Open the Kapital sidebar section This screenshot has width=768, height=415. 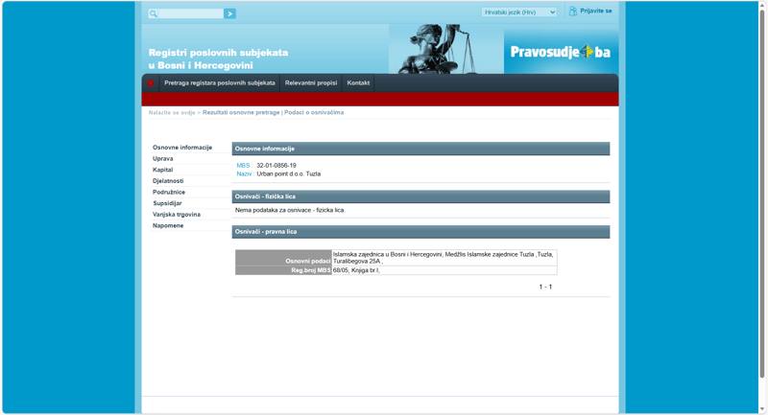coord(163,170)
